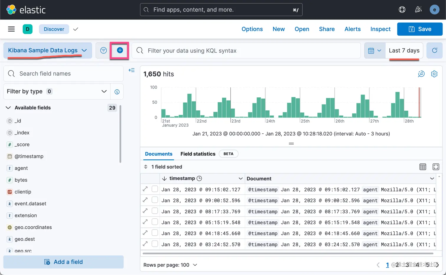Open Document column options chevron
The image size is (446, 275).
pyautogui.click(x=432, y=179)
